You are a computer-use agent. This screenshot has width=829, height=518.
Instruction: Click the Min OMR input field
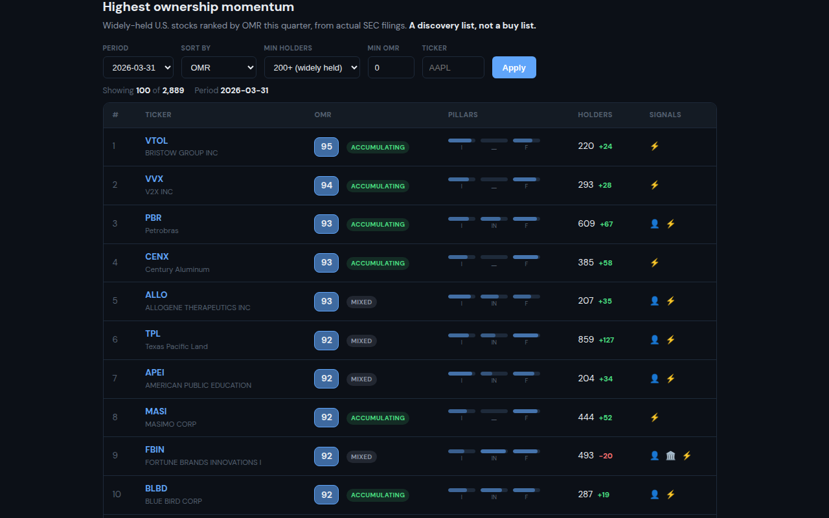click(391, 67)
